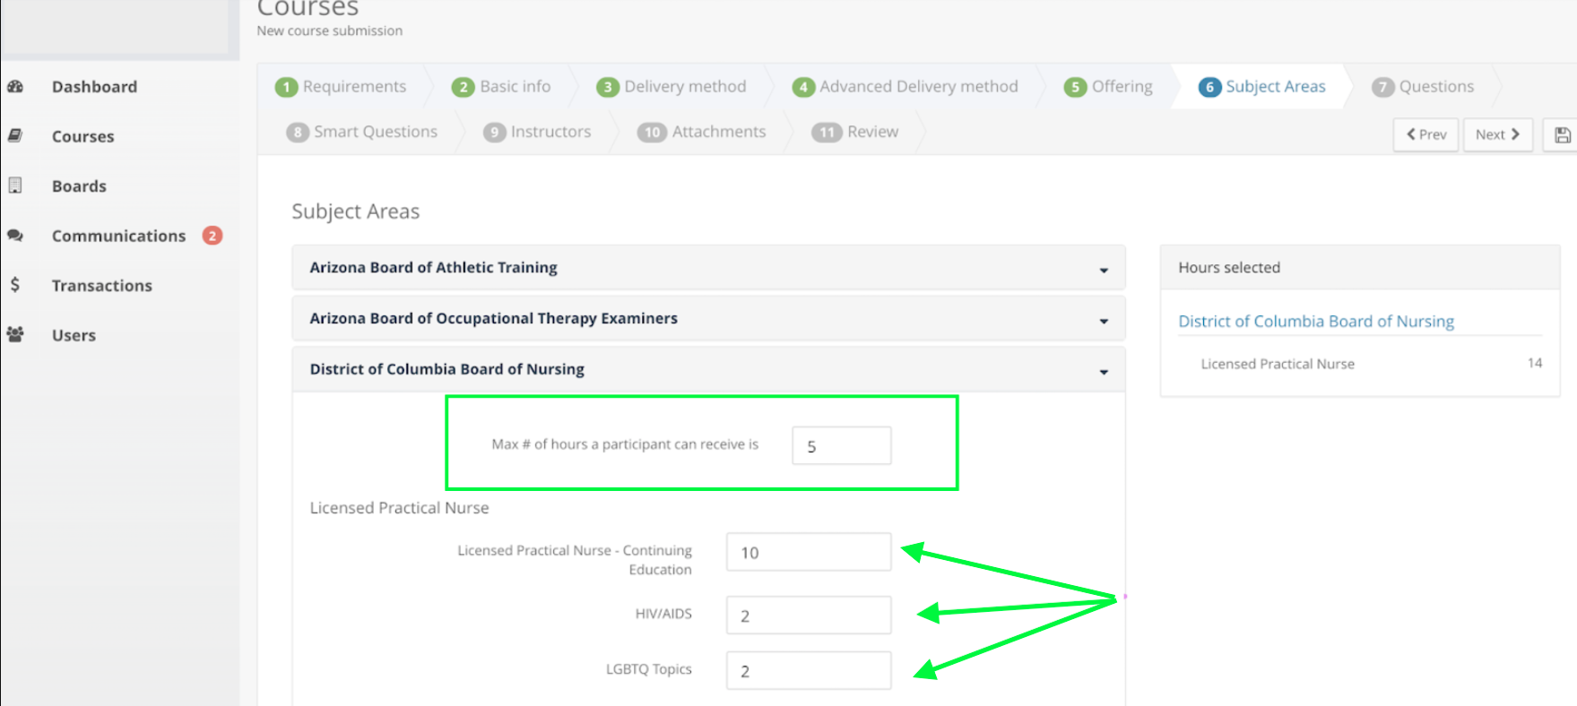This screenshot has height=706, width=1577.
Task: Go to the Review step
Action: (872, 132)
